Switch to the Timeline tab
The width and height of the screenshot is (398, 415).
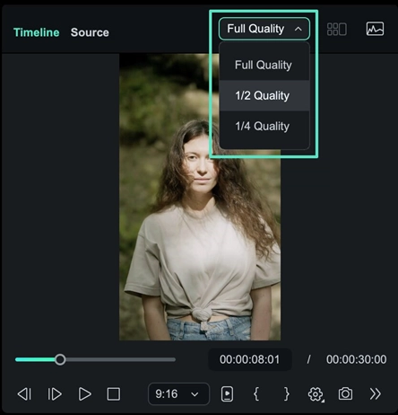[37, 32]
